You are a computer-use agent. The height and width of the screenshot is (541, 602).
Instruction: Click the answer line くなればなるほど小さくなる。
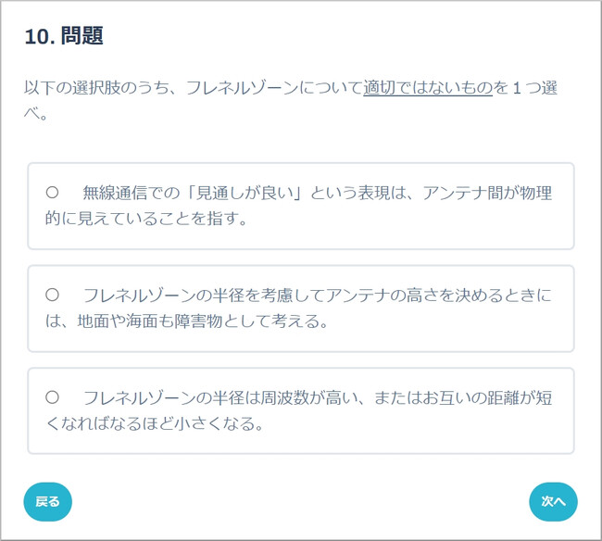[154, 426]
